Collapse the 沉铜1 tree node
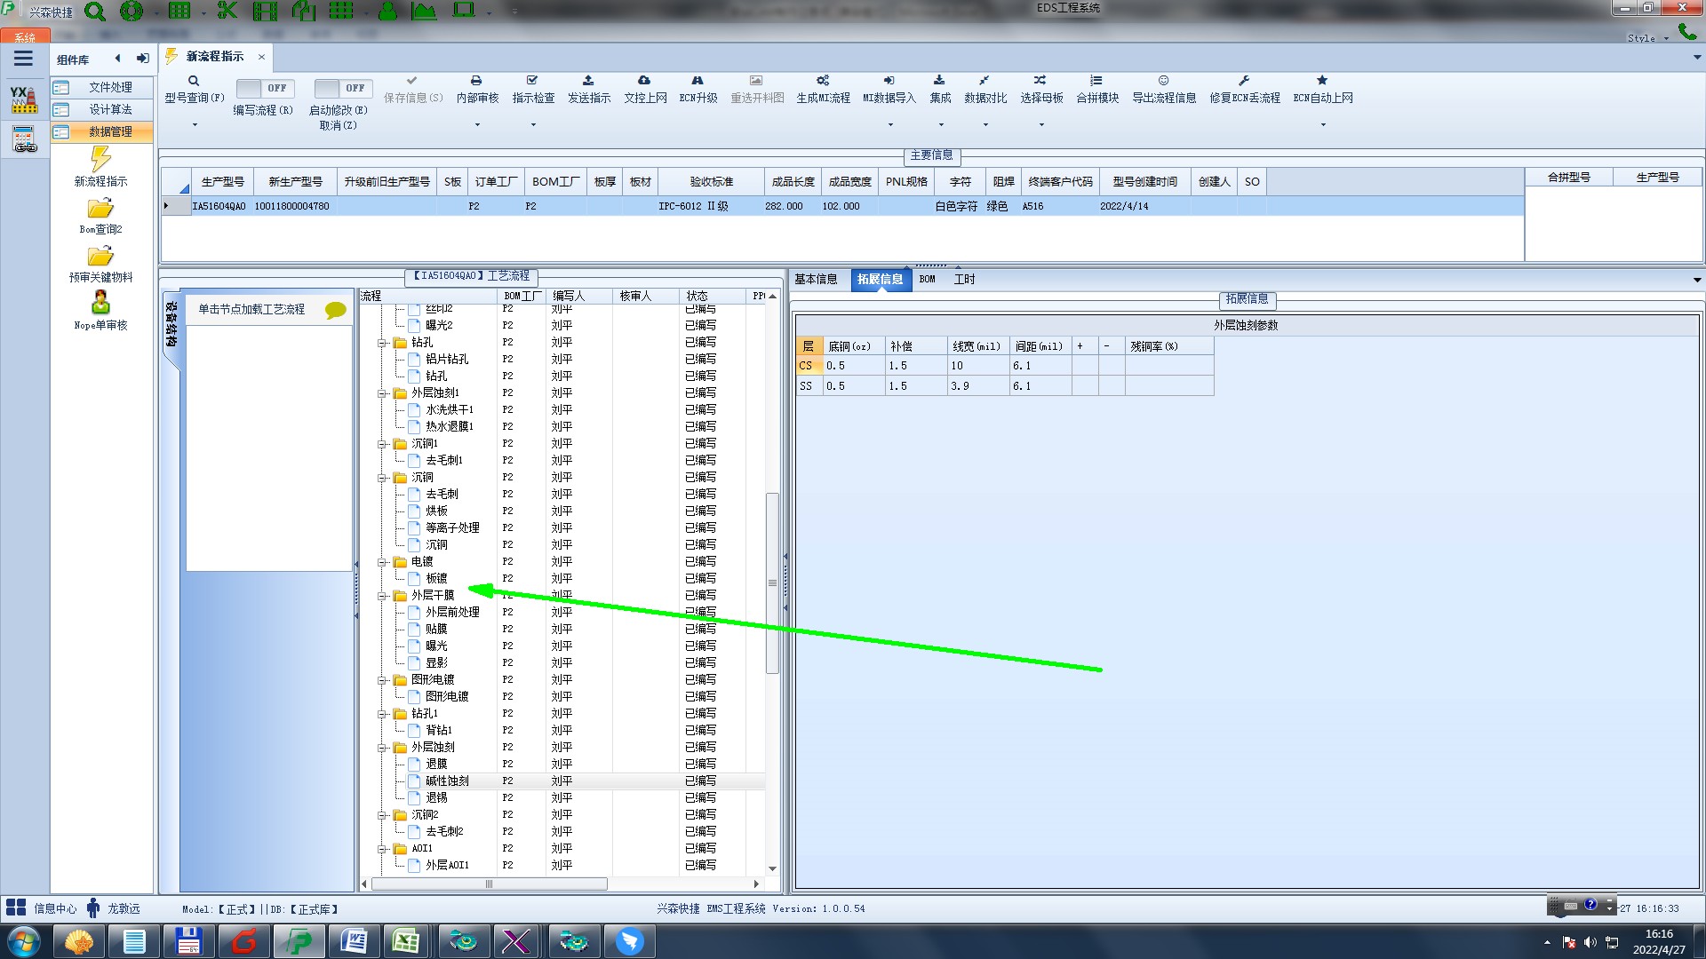Screen dimensions: 1706x959 [x=382, y=444]
